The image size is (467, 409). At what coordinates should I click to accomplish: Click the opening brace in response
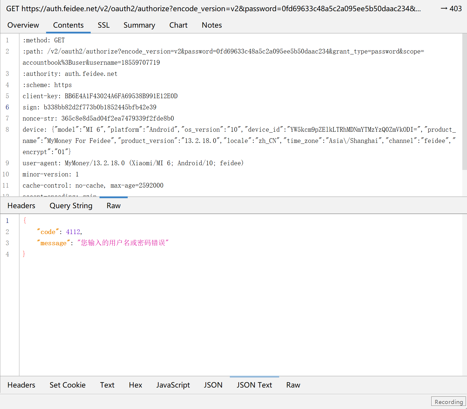click(25, 221)
